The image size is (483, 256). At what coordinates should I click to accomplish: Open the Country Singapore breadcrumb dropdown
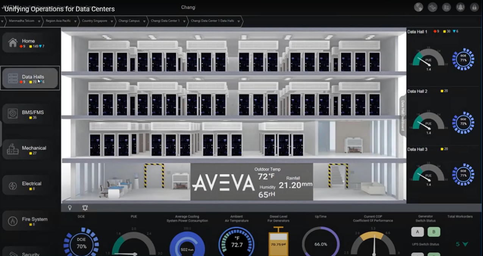(x=112, y=21)
